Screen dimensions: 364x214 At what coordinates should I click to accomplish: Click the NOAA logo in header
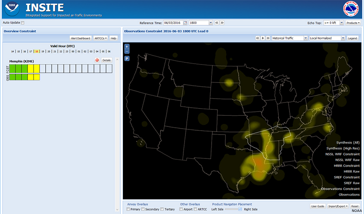[x=12, y=9]
